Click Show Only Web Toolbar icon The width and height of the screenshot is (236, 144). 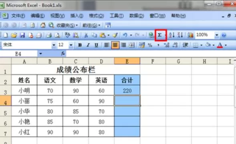pos(108,25)
